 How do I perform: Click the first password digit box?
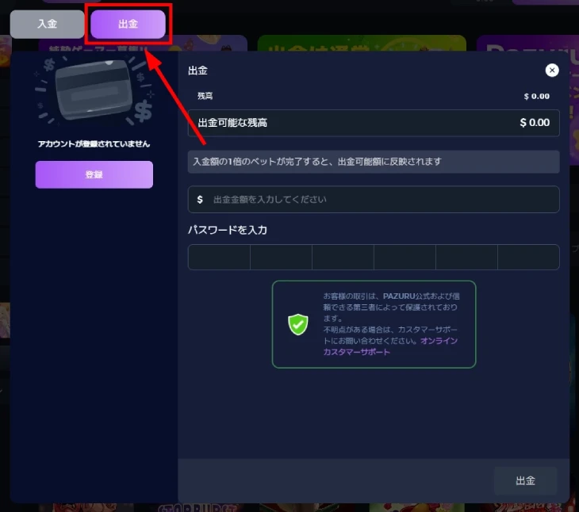tap(219, 257)
